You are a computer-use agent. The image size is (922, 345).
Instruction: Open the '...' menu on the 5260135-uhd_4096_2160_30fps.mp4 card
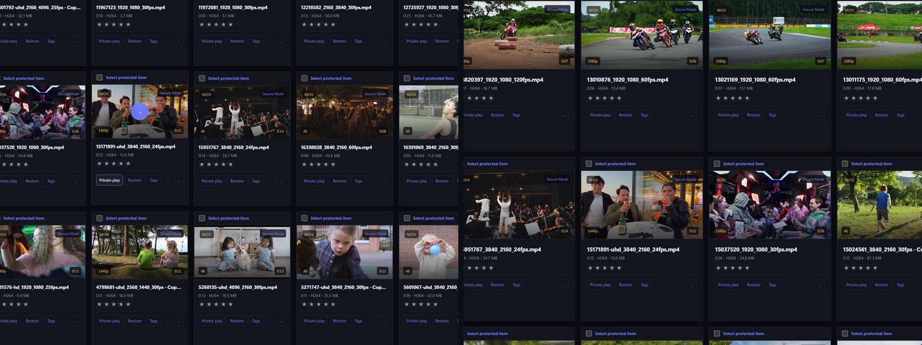pyautogui.click(x=281, y=321)
